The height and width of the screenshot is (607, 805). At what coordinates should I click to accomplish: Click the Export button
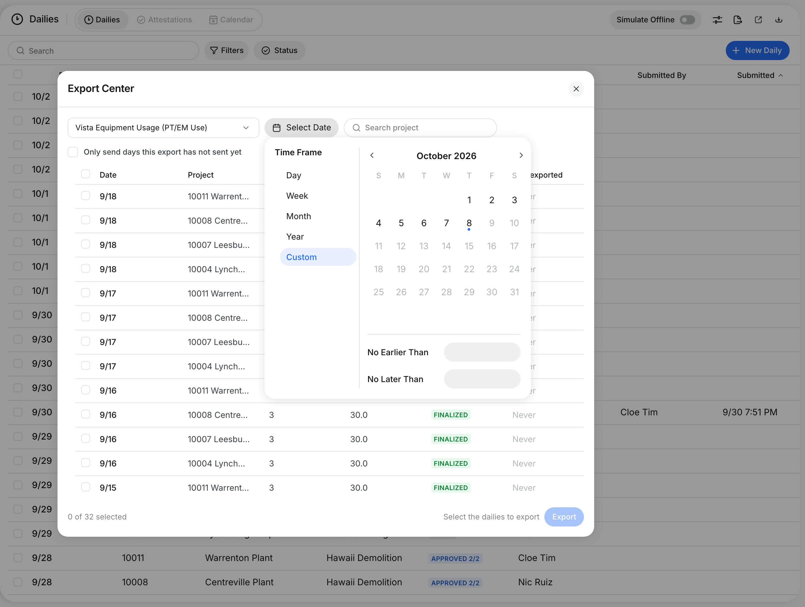pos(564,517)
